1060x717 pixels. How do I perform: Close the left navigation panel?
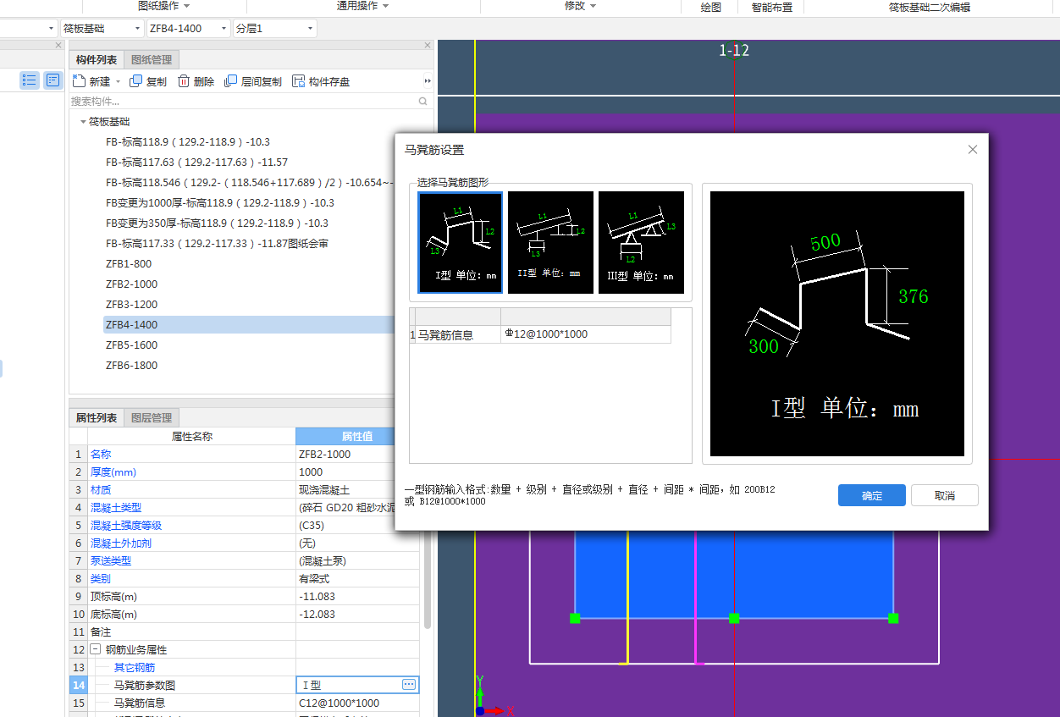pos(58,45)
